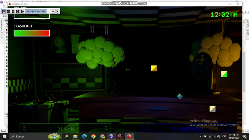Click the scroll down arrow at right edge
The height and width of the screenshot is (140, 249).
[244, 120]
